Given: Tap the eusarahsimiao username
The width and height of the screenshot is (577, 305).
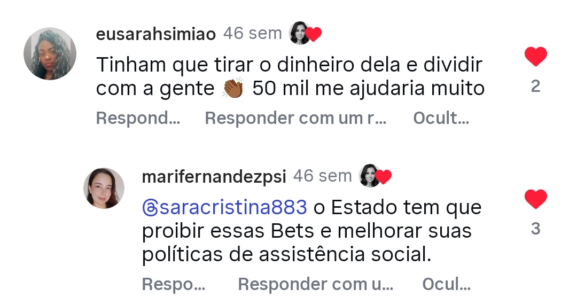Looking at the screenshot, I should (x=155, y=34).
